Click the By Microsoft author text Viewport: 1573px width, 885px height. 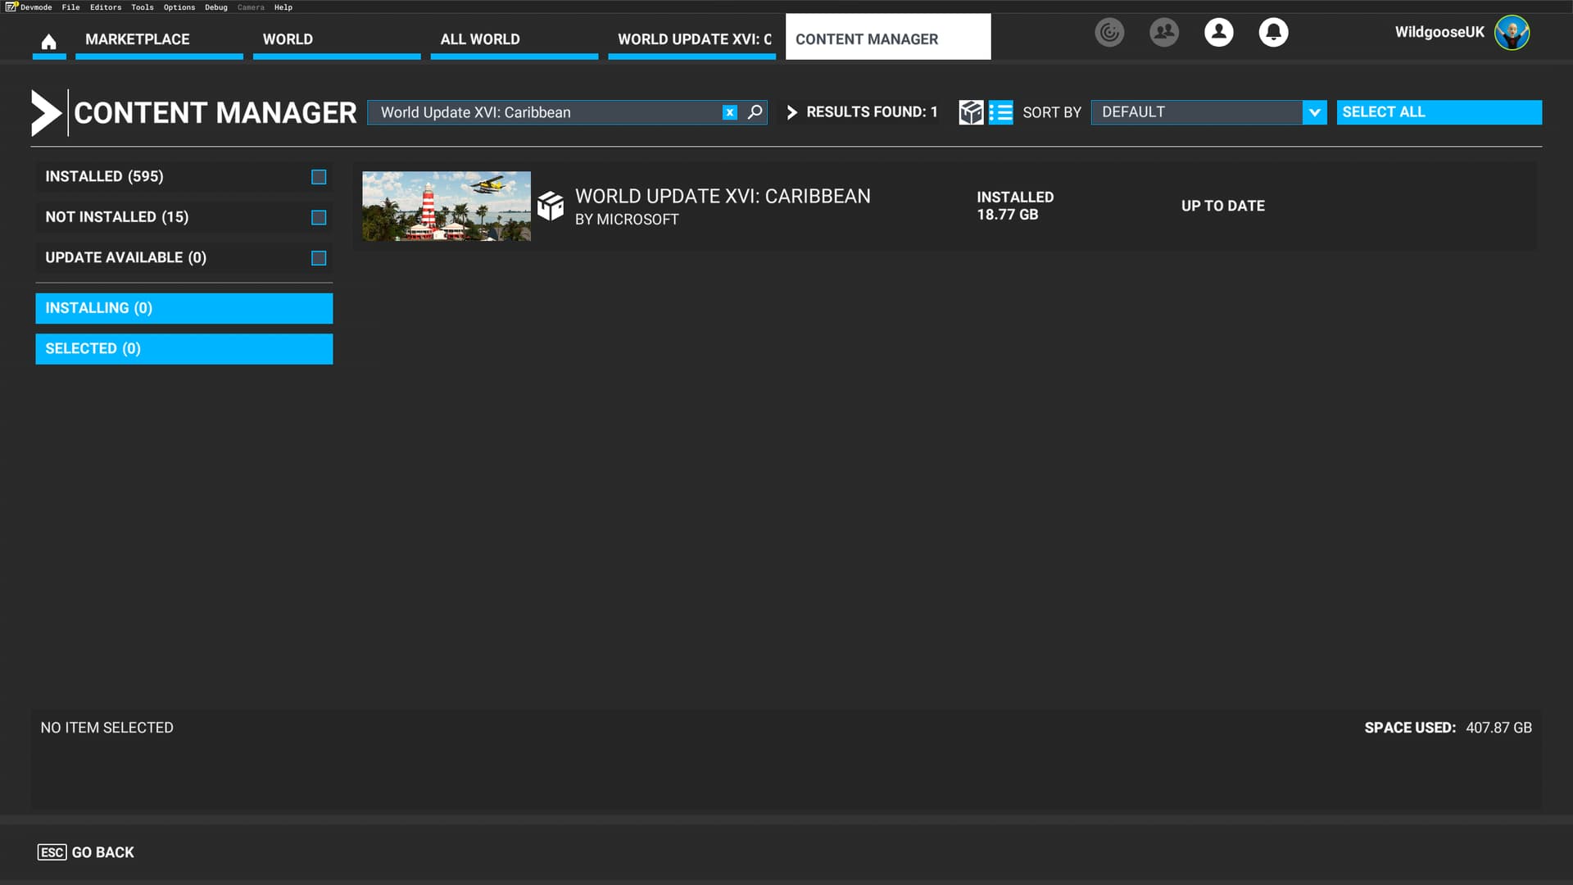click(x=627, y=220)
